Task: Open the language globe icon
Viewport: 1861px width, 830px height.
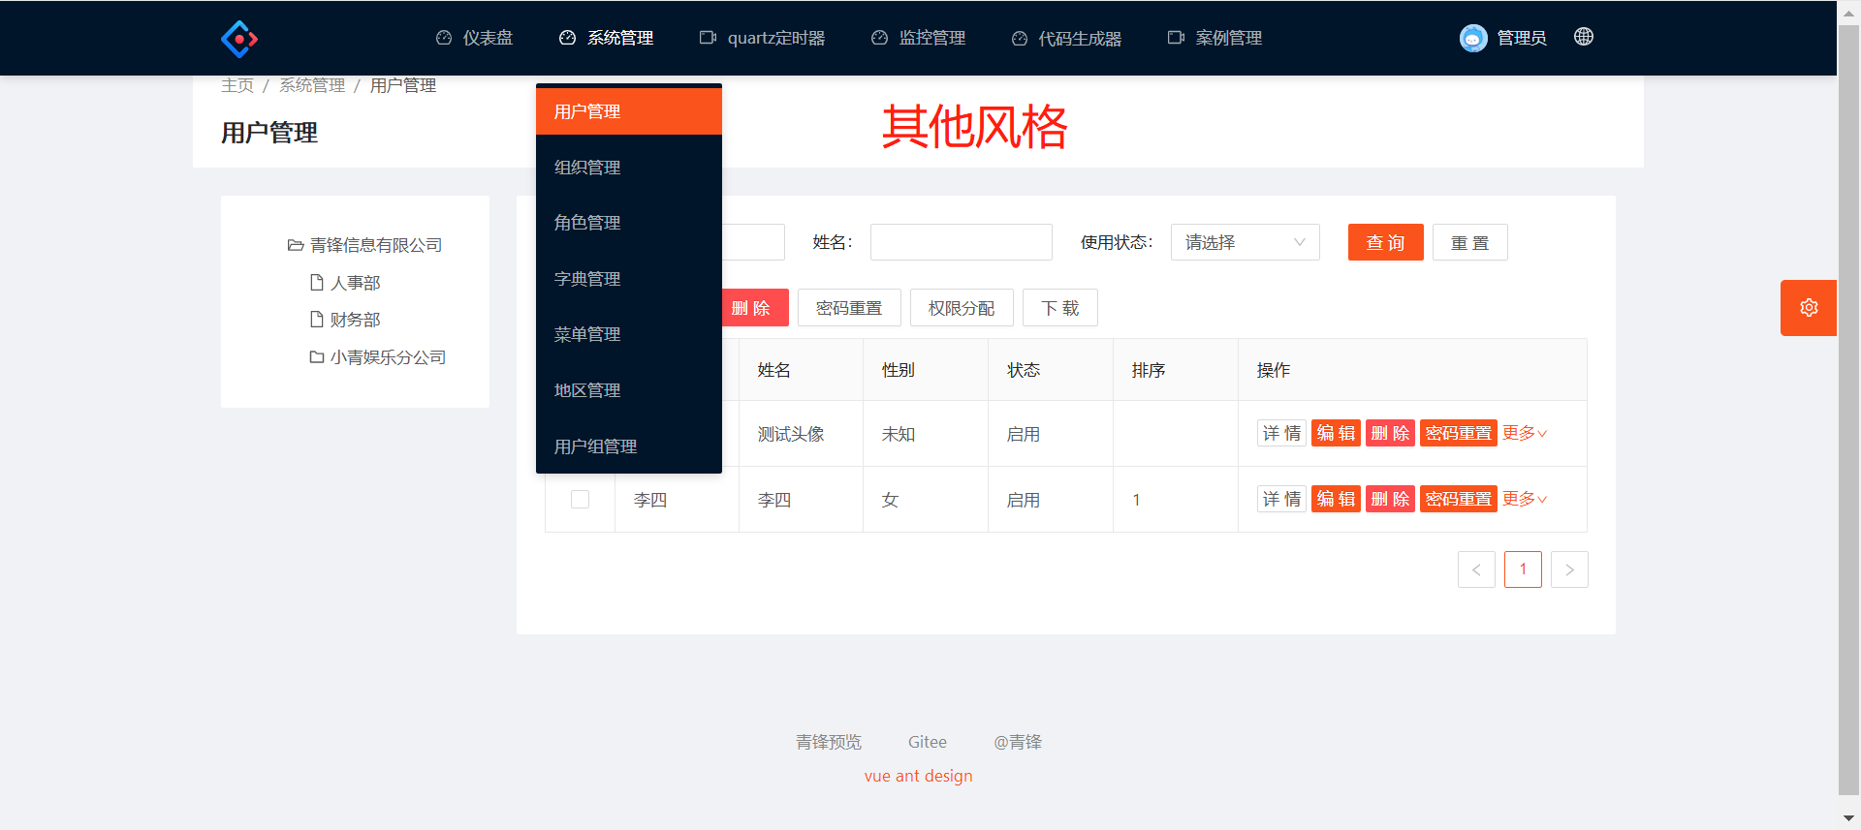Action: point(1584,37)
